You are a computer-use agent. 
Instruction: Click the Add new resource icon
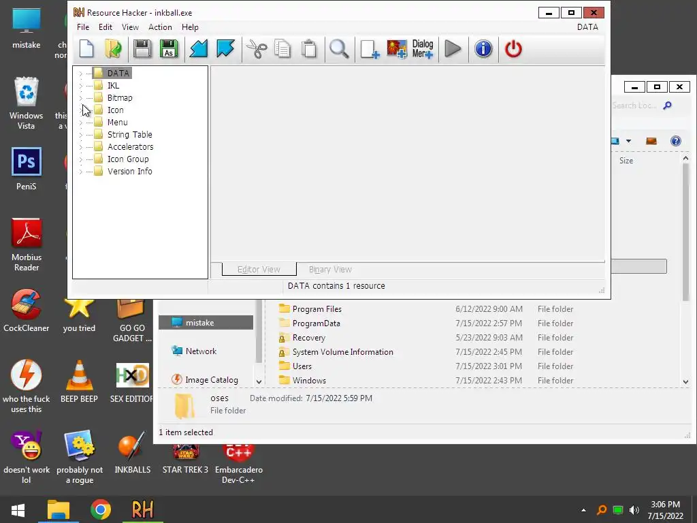(x=370, y=48)
